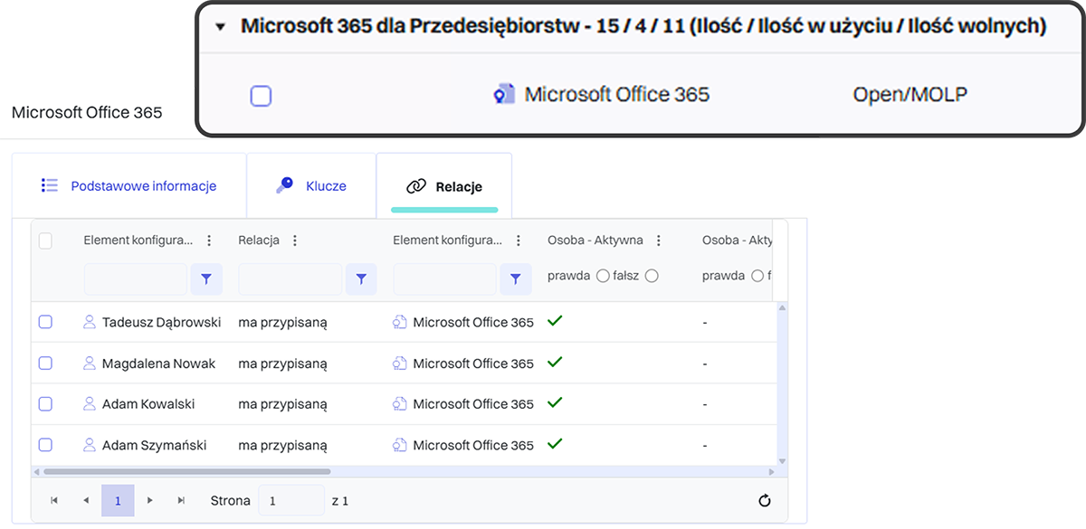
Task: Open column menu for Osoba - Aktywna header
Action: [x=659, y=241]
